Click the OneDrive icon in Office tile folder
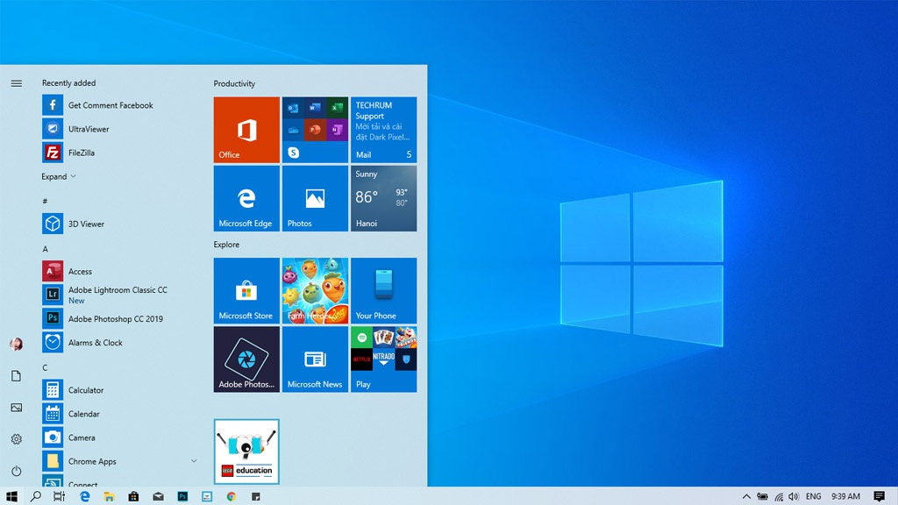Screen dimensions: 898x505 293,130
